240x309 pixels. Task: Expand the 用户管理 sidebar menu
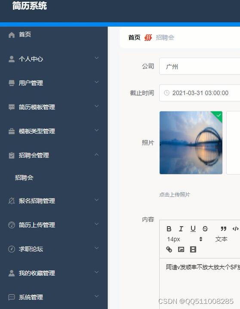[54, 83]
